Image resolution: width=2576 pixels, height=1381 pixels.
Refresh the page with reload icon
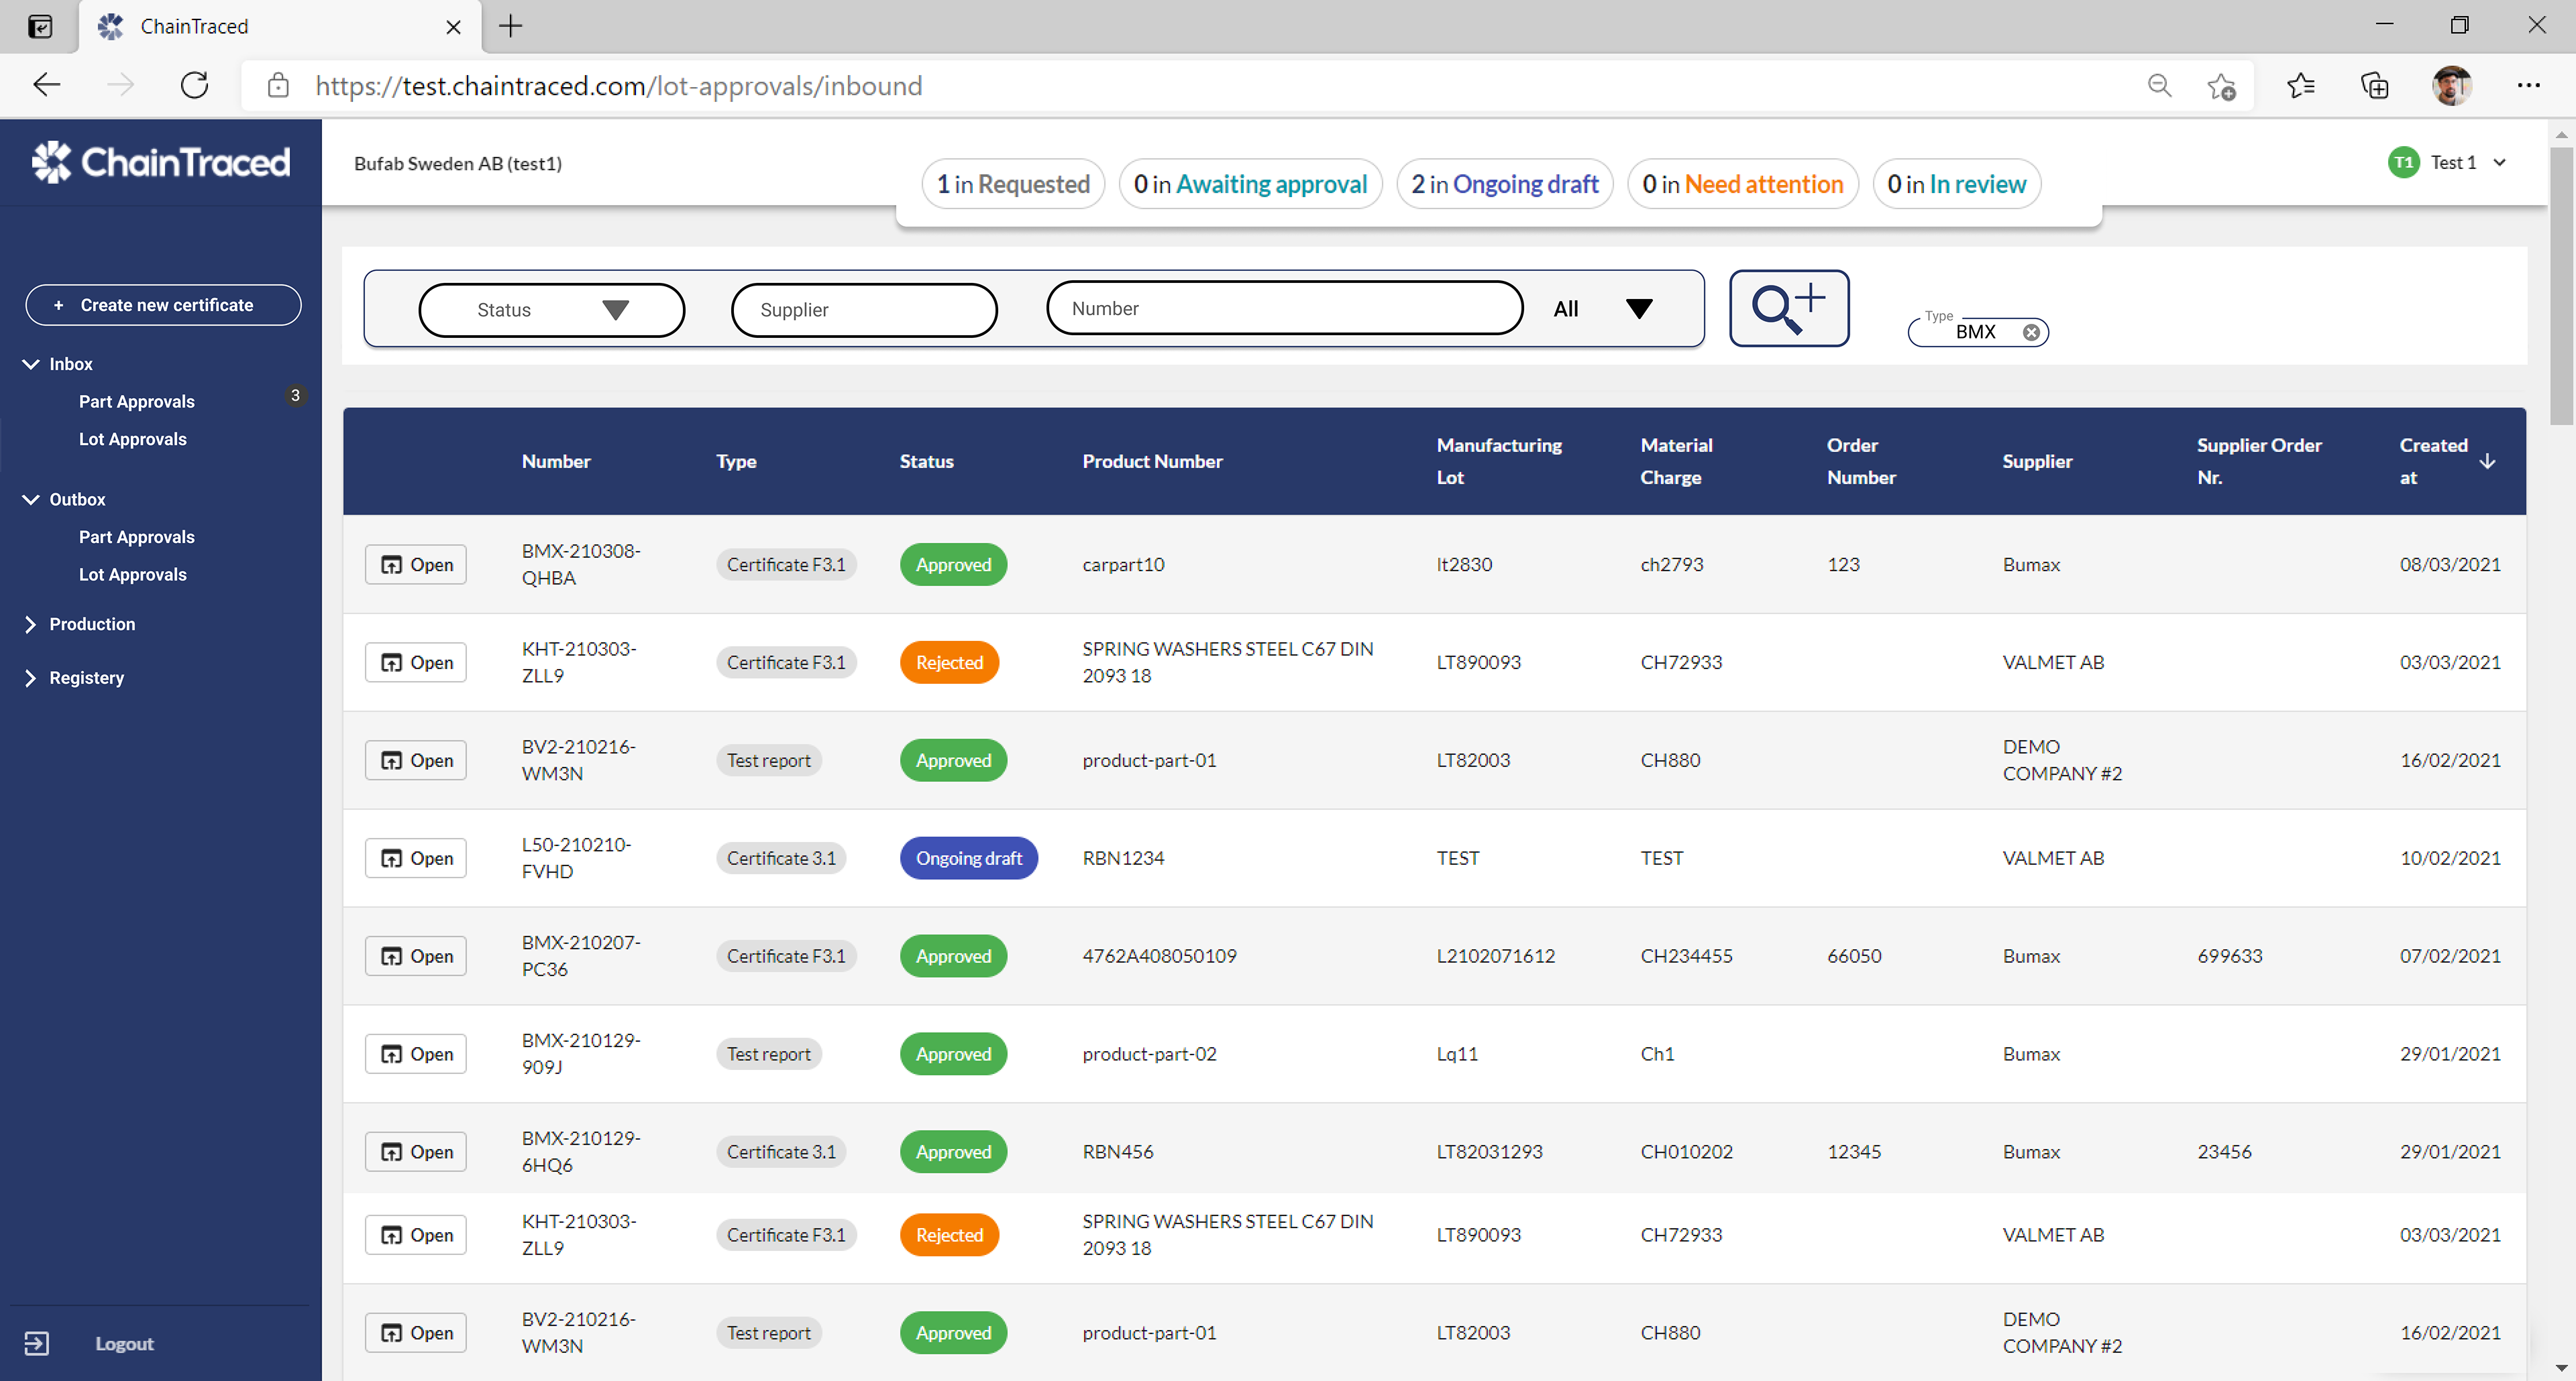pos(195,85)
